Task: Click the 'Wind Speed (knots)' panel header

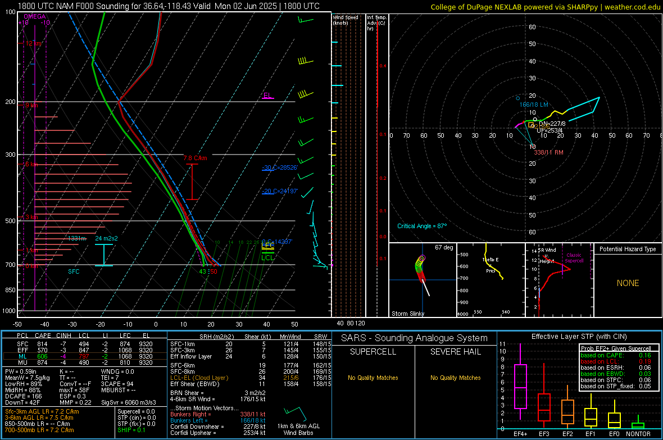Action: pyautogui.click(x=346, y=20)
